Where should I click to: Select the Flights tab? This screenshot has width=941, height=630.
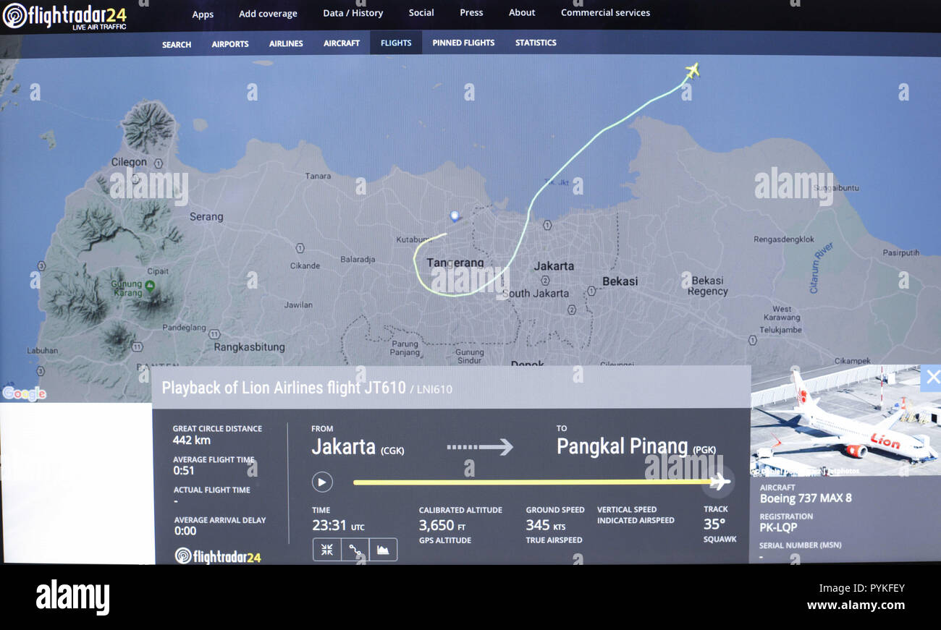pos(396,43)
